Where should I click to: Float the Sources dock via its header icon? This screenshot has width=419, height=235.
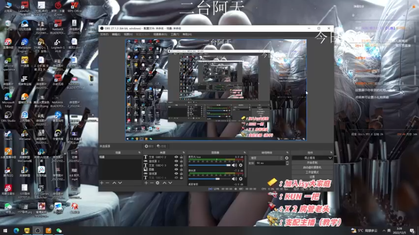tap(184, 152)
